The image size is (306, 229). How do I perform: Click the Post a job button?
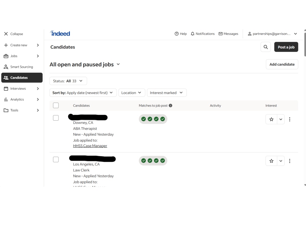[286, 47]
